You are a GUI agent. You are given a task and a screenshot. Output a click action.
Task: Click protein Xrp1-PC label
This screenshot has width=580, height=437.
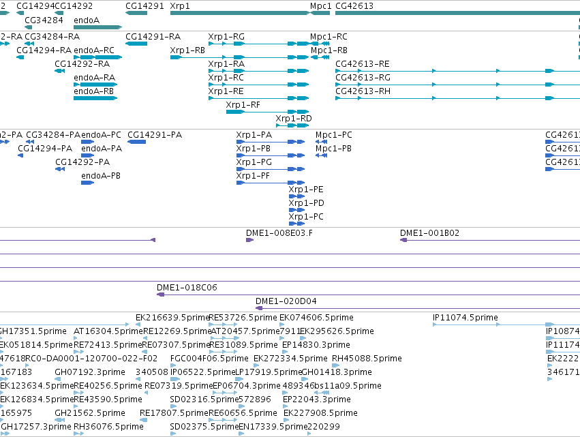[306, 217]
